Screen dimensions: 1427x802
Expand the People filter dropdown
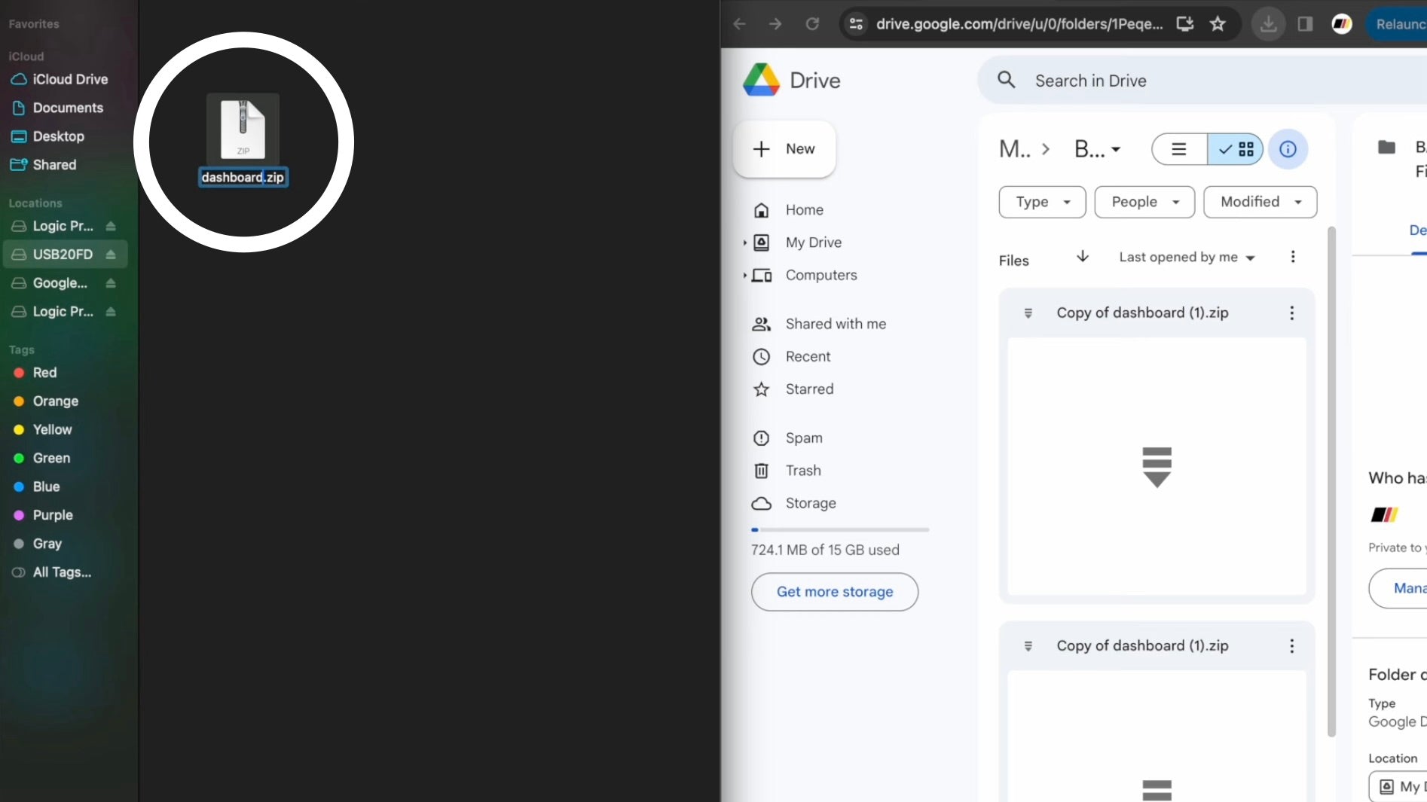[x=1144, y=202]
